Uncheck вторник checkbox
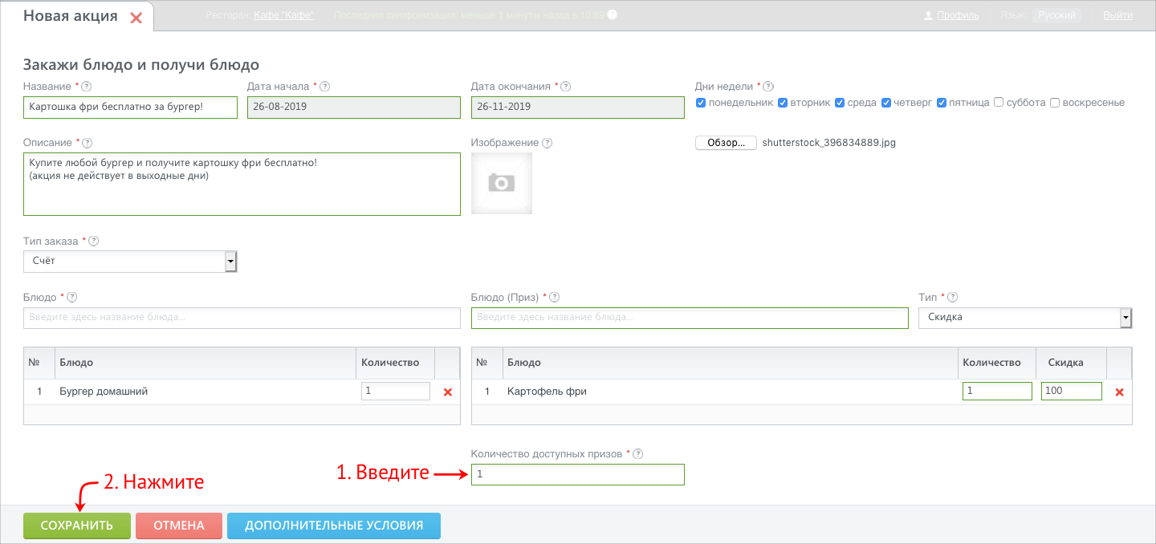The height and width of the screenshot is (544, 1156). click(x=783, y=103)
